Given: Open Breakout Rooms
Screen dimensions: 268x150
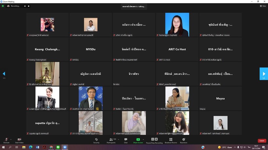Looking at the screenshot, I should (171, 140).
